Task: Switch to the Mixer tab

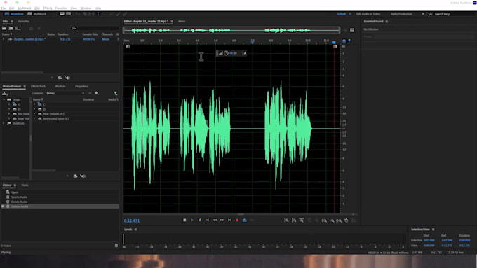Action: pyautogui.click(x=182, y=22)
